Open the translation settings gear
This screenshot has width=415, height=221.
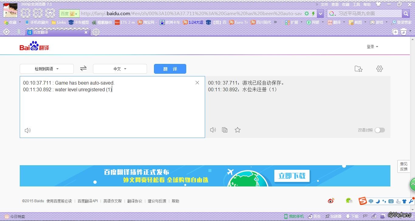379,69
